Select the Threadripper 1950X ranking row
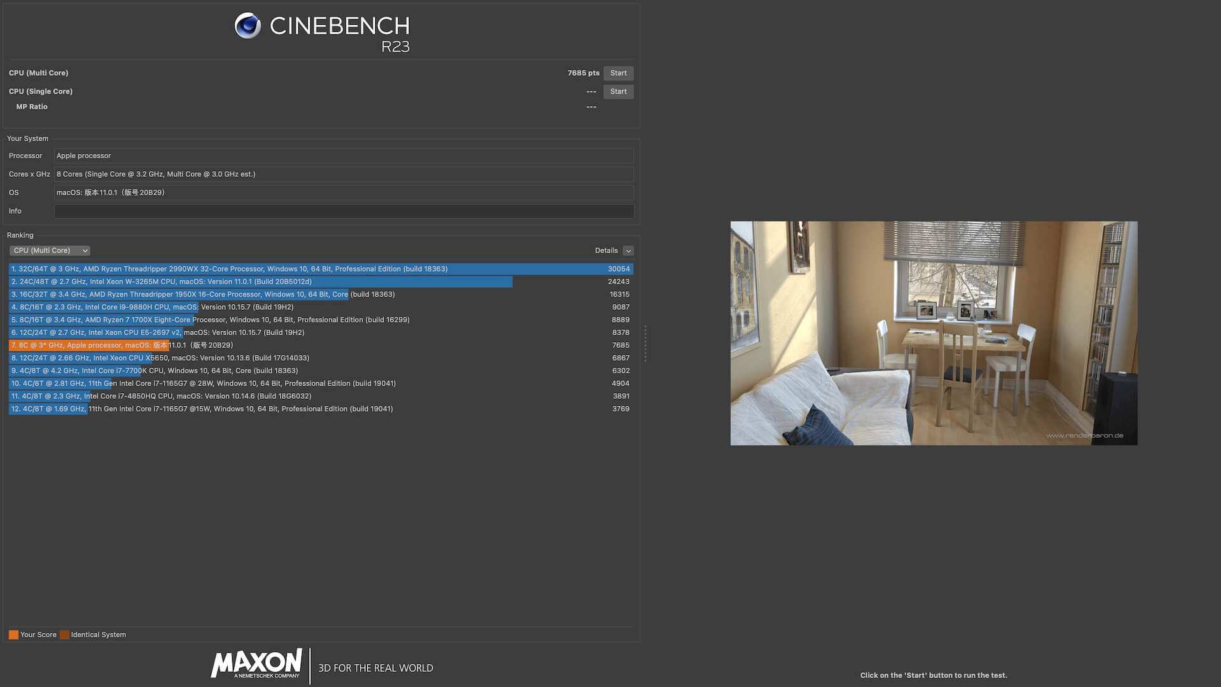1221x687 pixels. tap(321, 295)
